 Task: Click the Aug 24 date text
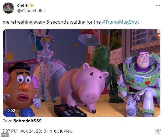coord(33,131)
